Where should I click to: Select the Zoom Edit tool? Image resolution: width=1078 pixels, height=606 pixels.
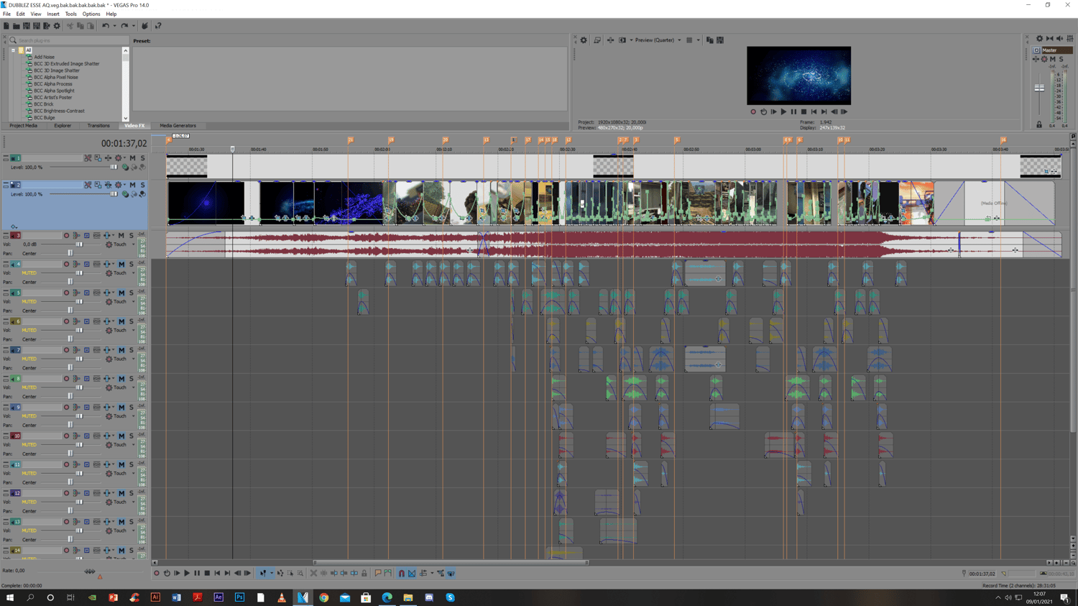click(300, 574)
